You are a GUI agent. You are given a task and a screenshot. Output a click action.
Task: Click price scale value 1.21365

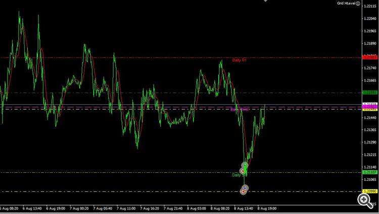(370, 130)
